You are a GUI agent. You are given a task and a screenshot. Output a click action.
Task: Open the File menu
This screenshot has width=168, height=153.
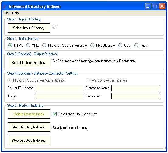pos(6,13)
